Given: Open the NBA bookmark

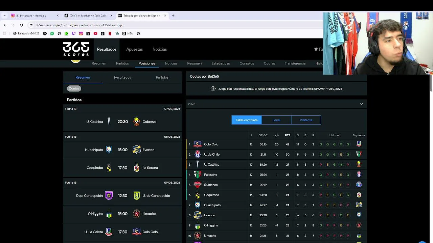Looking at the screenshot, I should pos(128,34).
